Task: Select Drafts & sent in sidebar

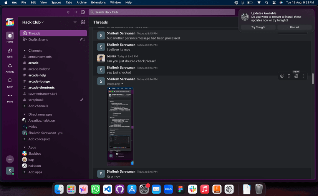Action: point(38,39)
